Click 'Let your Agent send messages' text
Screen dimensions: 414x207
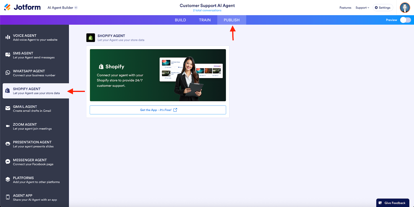[x=34, y=57]
